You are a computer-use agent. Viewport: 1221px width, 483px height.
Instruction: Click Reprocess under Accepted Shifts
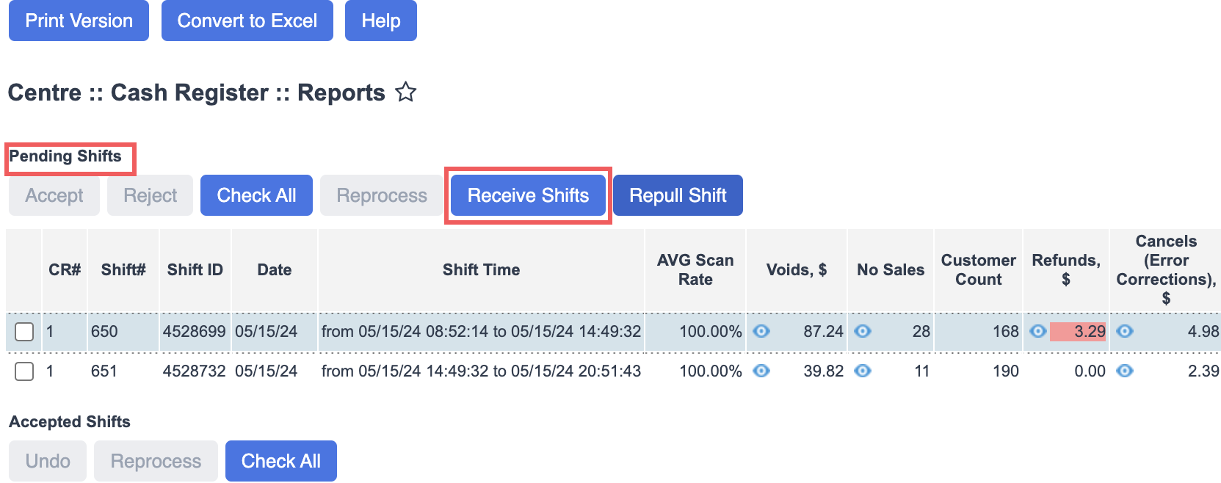(x=156, y=461)
